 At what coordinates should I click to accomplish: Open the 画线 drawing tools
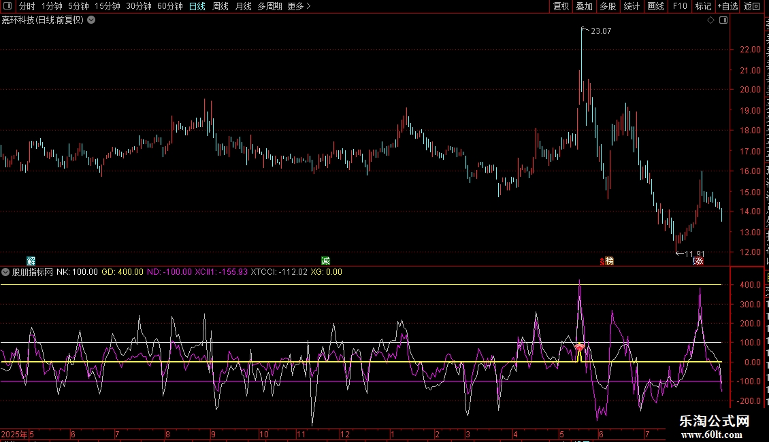pos(655,6)
